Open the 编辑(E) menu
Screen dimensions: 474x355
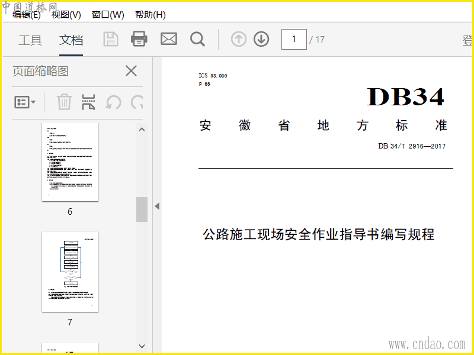27,14
